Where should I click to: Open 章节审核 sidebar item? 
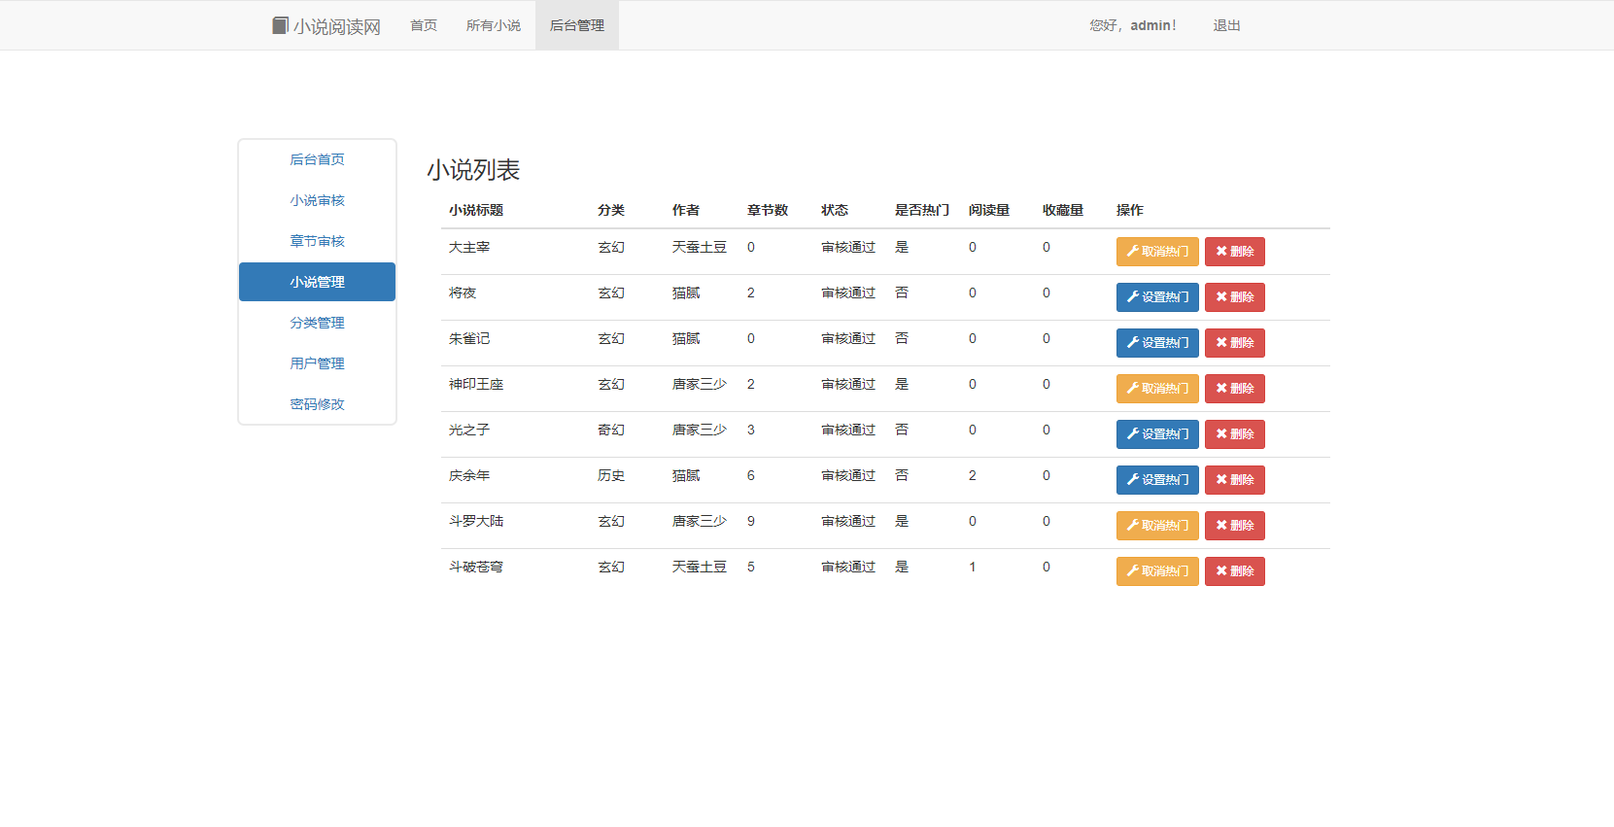point(317,241)
